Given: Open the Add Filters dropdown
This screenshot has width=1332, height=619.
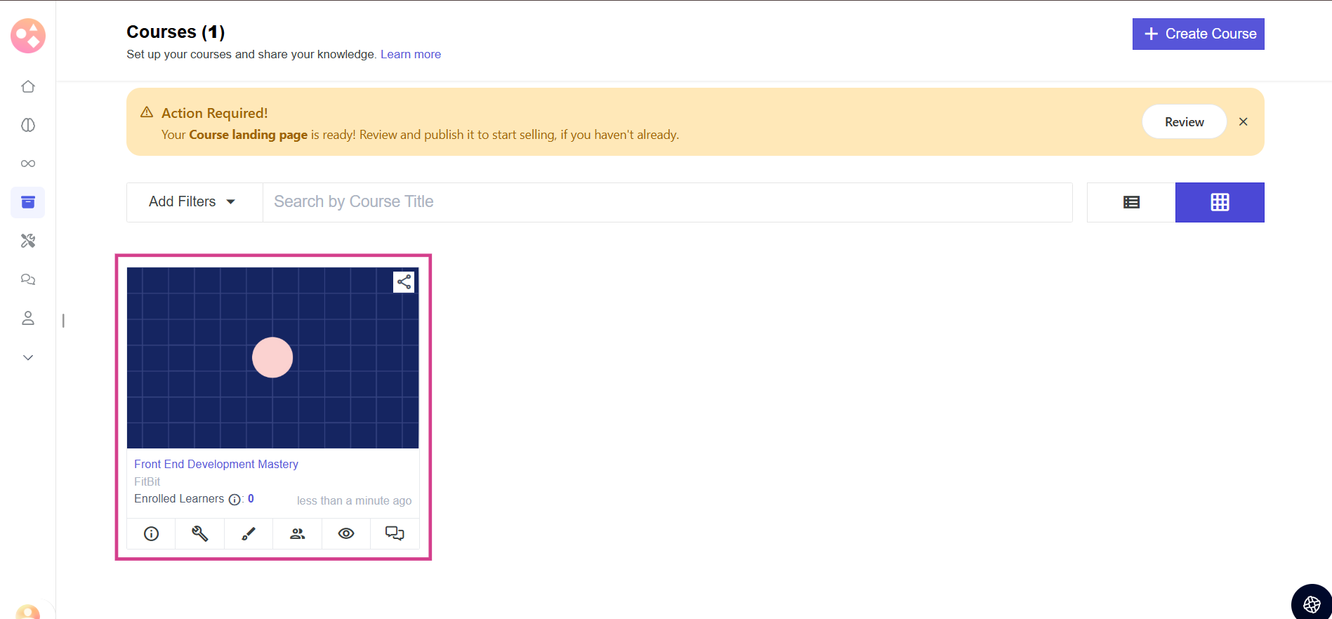Looking at the screenshot, I should point(194,202).
